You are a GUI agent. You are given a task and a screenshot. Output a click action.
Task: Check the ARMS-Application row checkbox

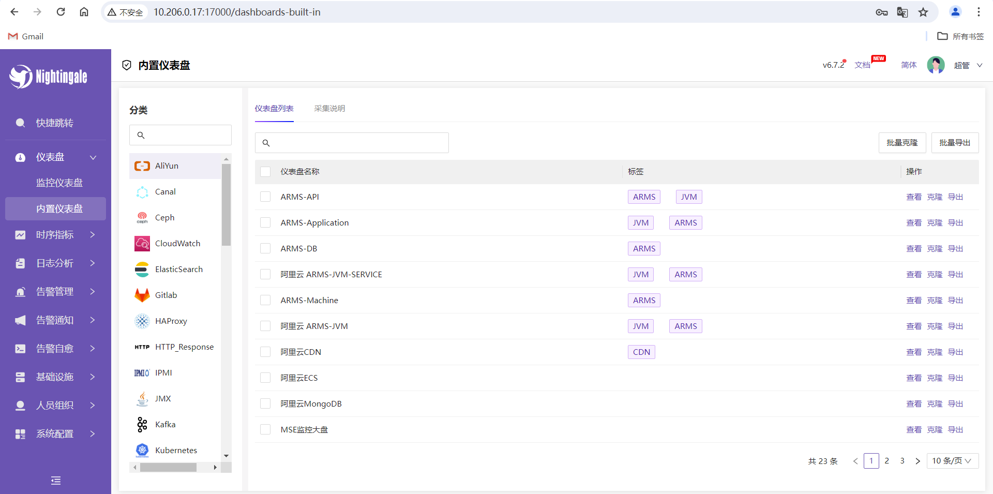pos(265,223)
